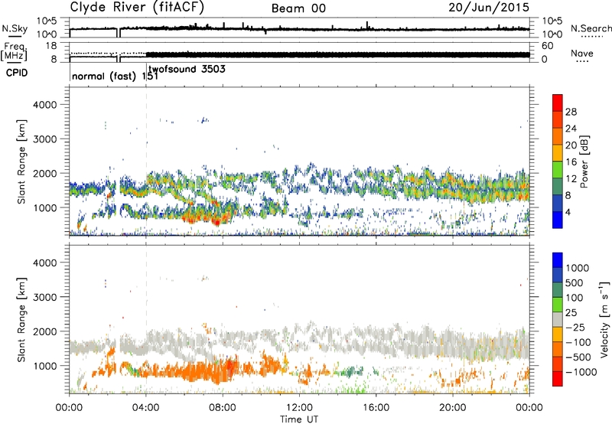Click the 'Beam 00' label
This screenshot has height=424, width=612.
(x=298, y=8)
